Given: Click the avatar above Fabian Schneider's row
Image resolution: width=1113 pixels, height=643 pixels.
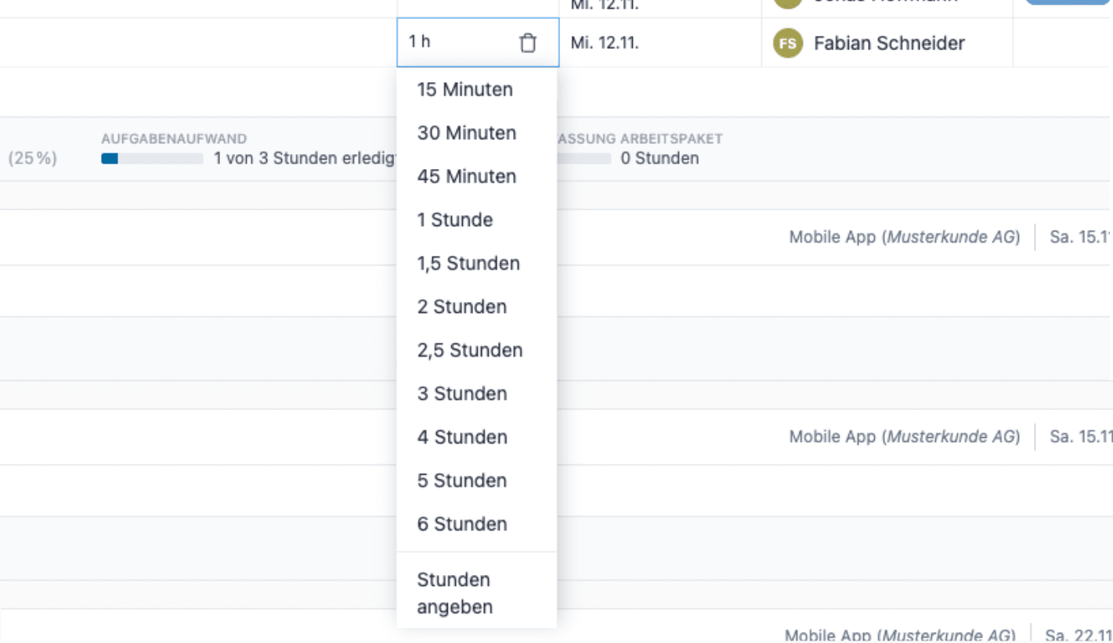Looking at the screenshot, I should pyautogui.click(x=786, y=2).
